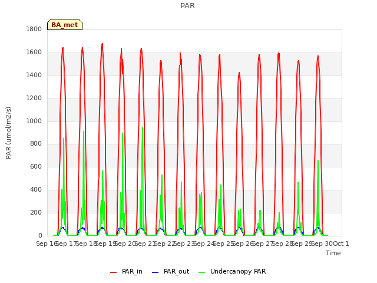This screenshot has width=377, height=283.
Task: Click the 1600 y-axis tick label
Action: (34, 52)
